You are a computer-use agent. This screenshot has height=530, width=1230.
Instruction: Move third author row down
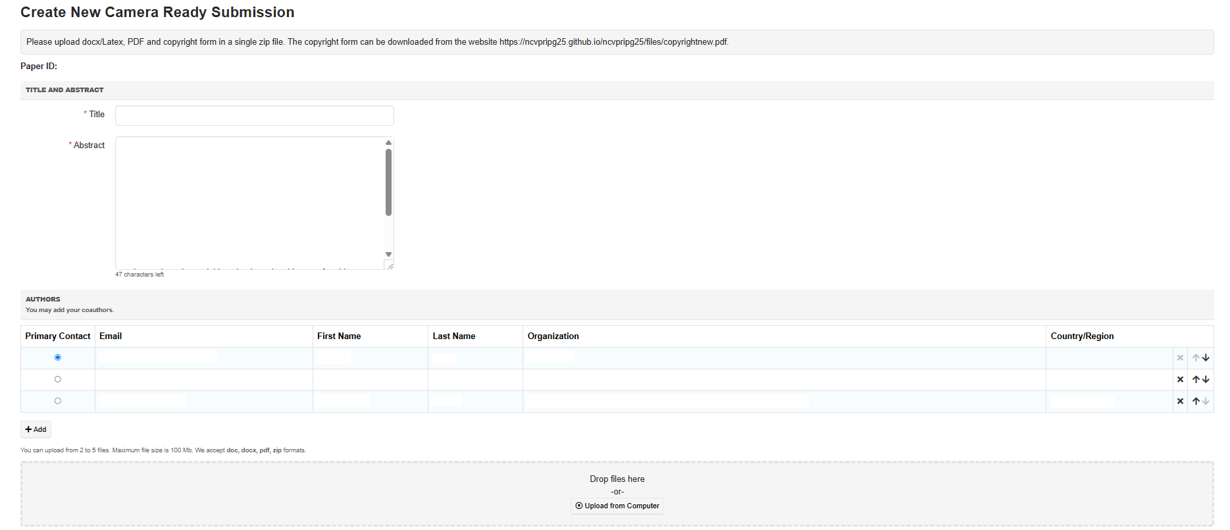click(1206, 402)
